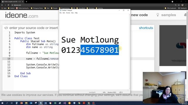Open the samples link

click(x=168, y=15)
